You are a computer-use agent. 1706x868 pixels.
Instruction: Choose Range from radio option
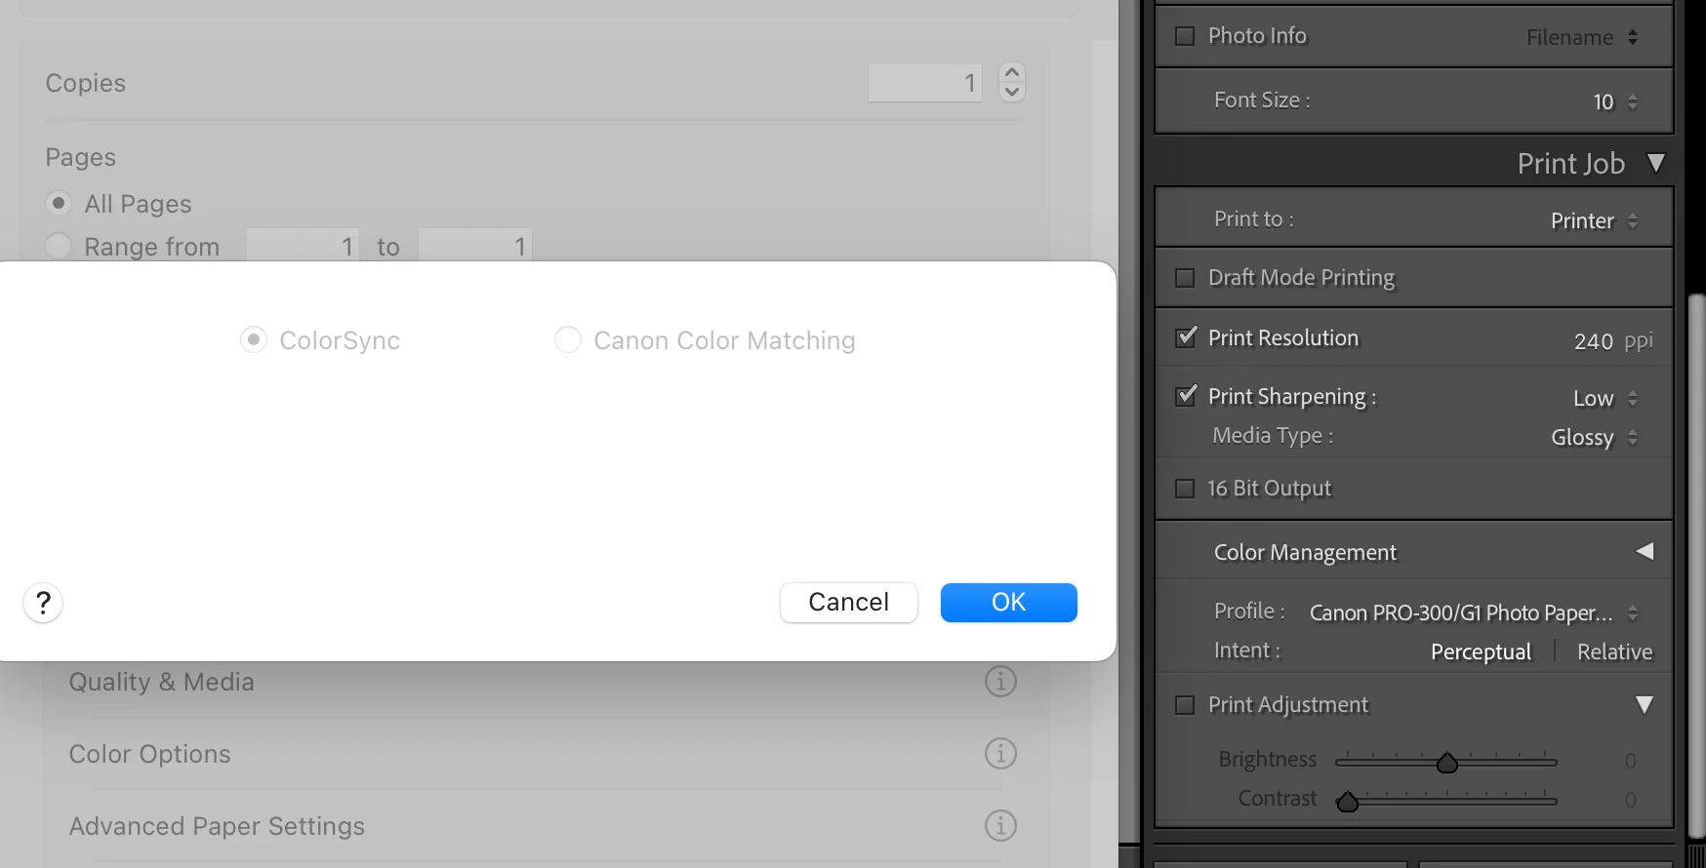click(59, 246)
